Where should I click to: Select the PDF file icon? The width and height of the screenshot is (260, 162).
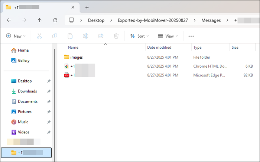pyautogui.click(x=66, y=75)
